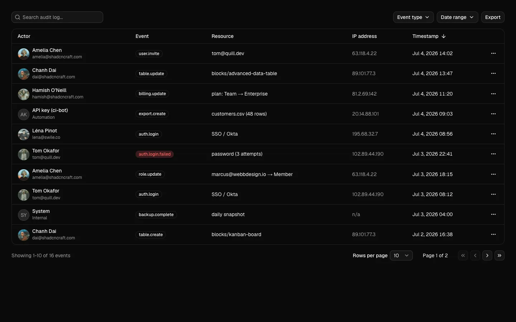
Task: Open row actions for backup.complete event
Action: (493, 214)
